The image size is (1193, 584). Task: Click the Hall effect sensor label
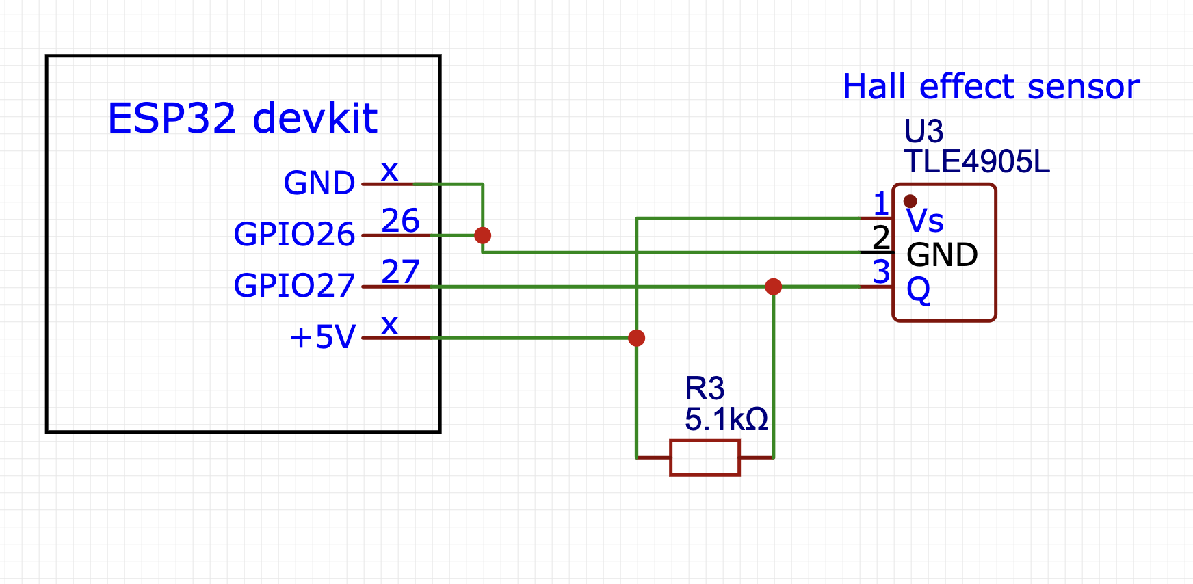[x=991, y=87]
